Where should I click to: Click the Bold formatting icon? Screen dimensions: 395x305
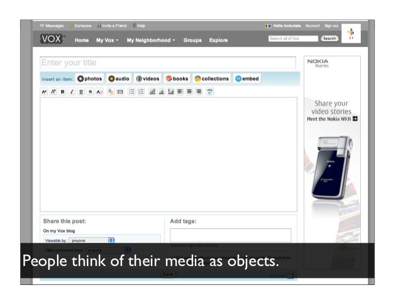(x=62, y=92)
